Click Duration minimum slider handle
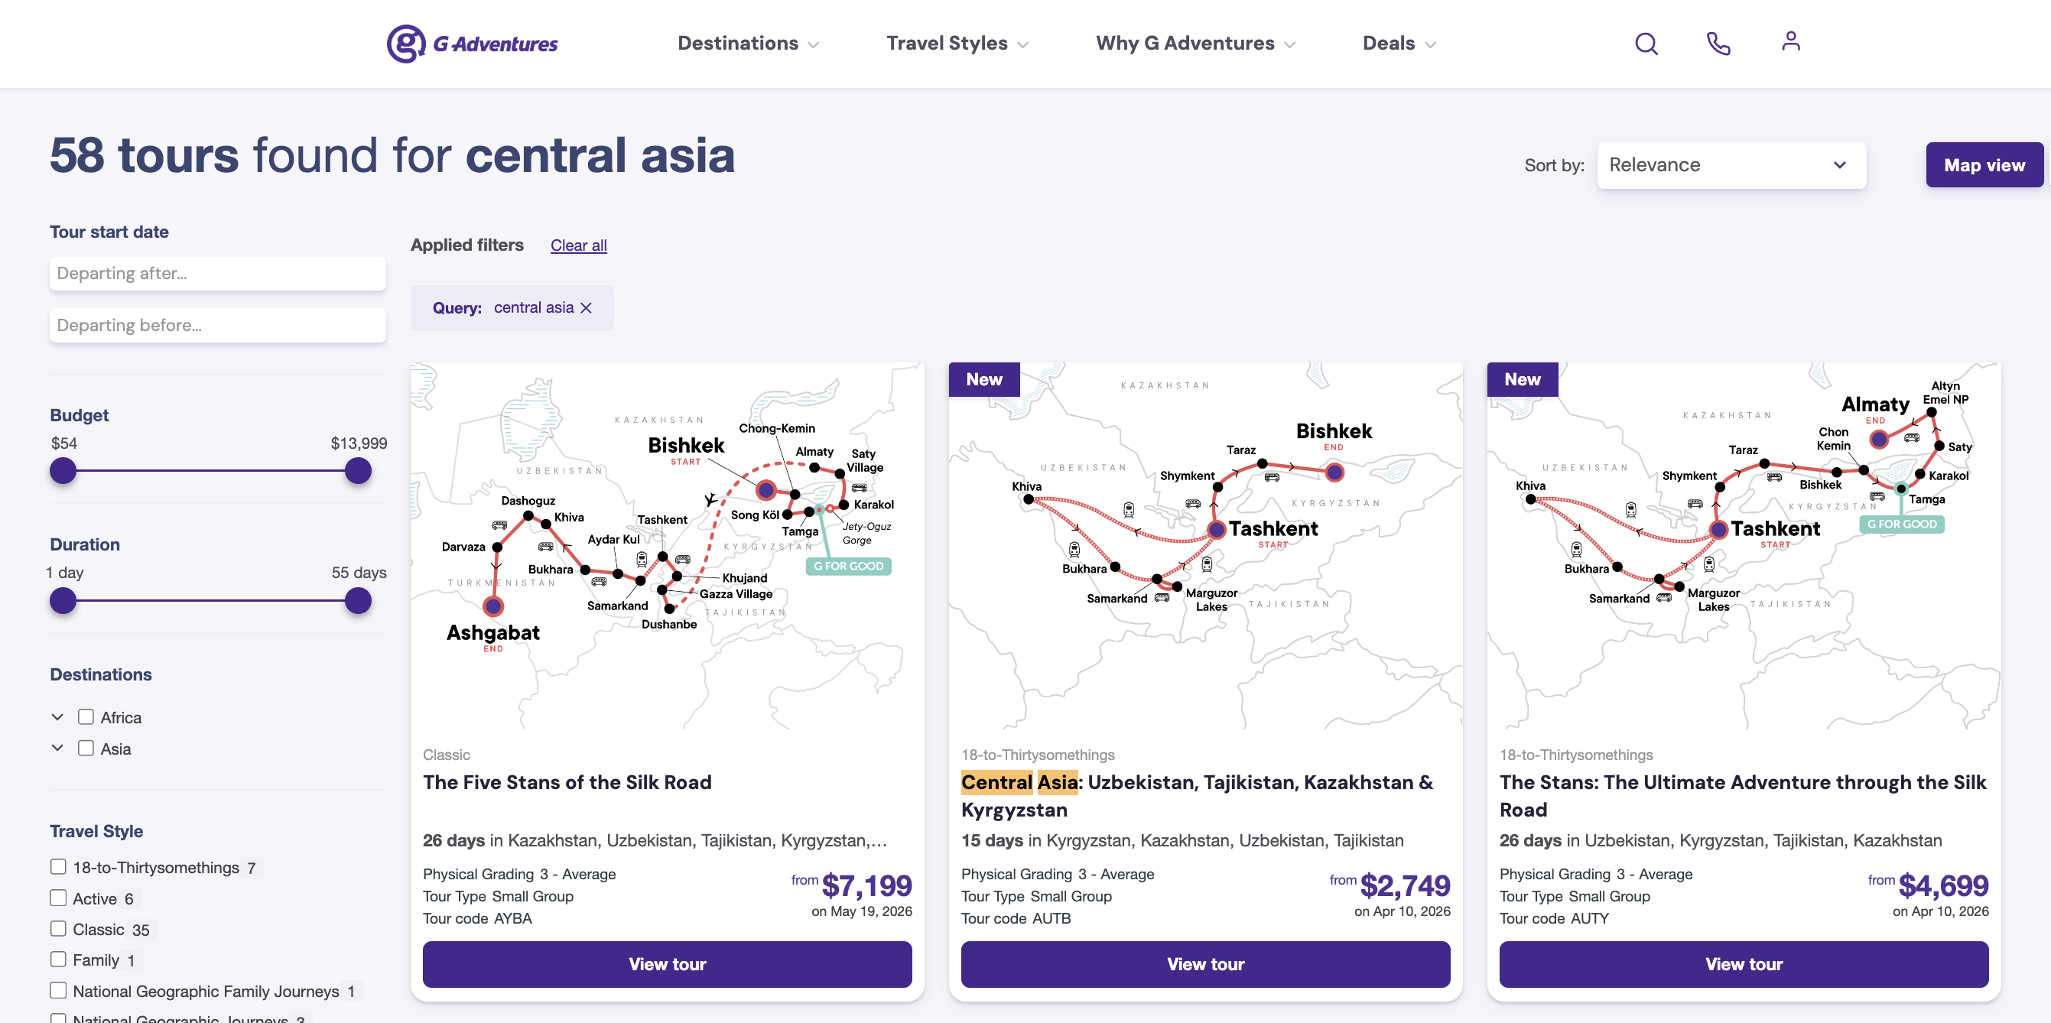 pyautogui.click(x=63, y=601)
